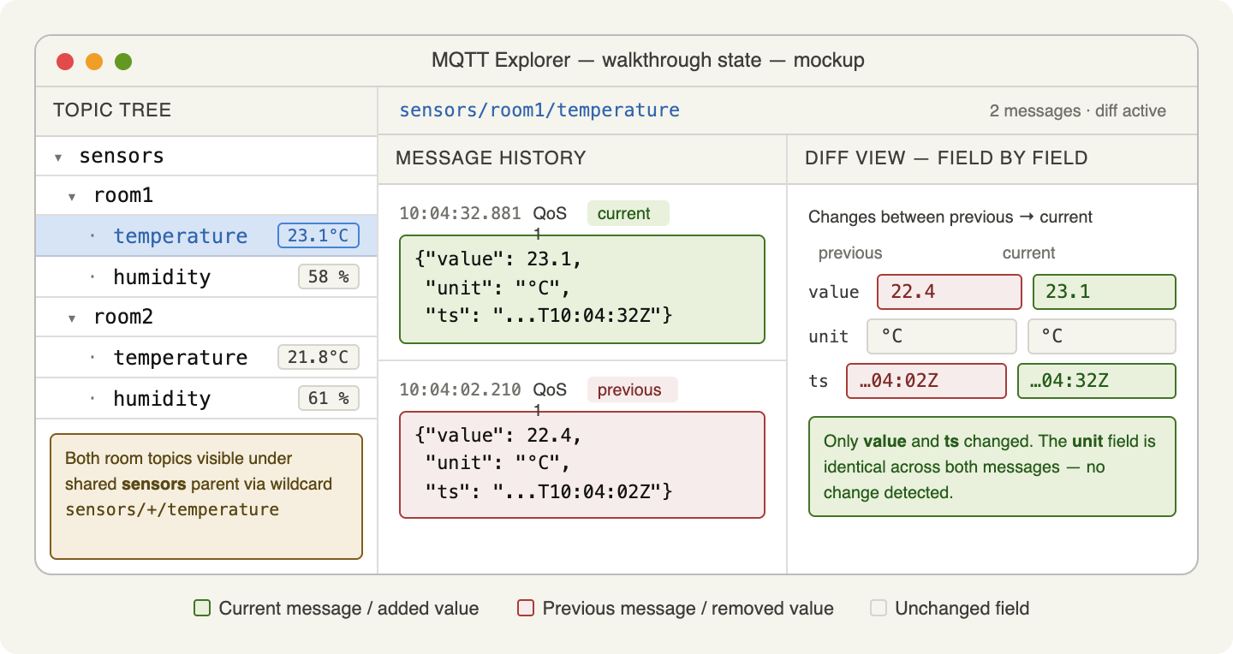Click the DIFF VIEW header
Screen dimensions: 1233x654
[x=992, y=159]
